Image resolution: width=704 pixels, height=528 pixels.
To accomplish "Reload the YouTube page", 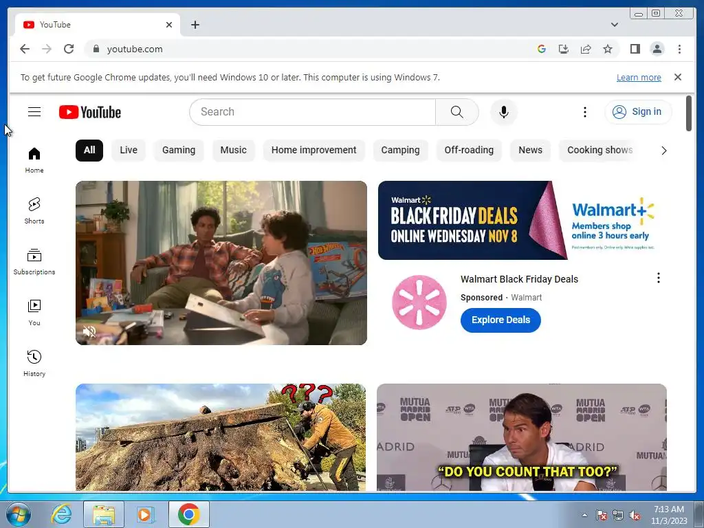I will 69,49.
